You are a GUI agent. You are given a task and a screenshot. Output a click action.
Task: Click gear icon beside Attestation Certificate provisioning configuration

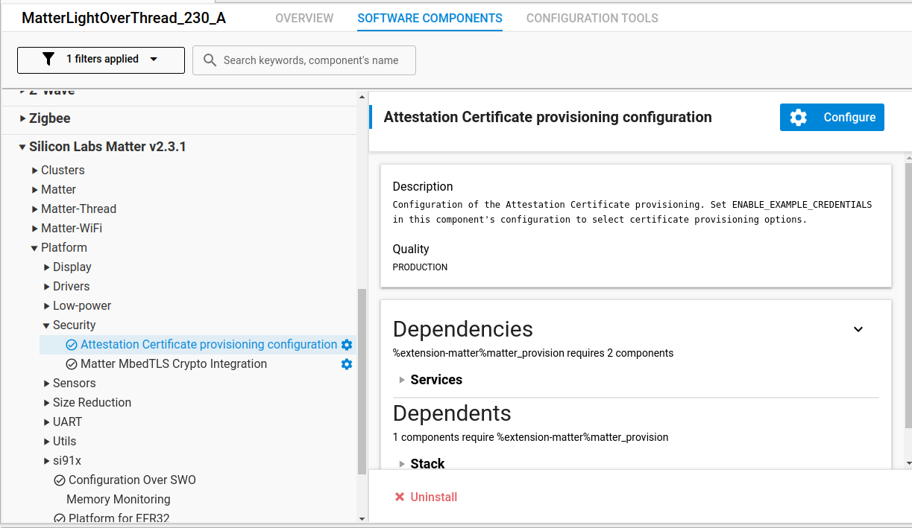click(x=347, y=345)
